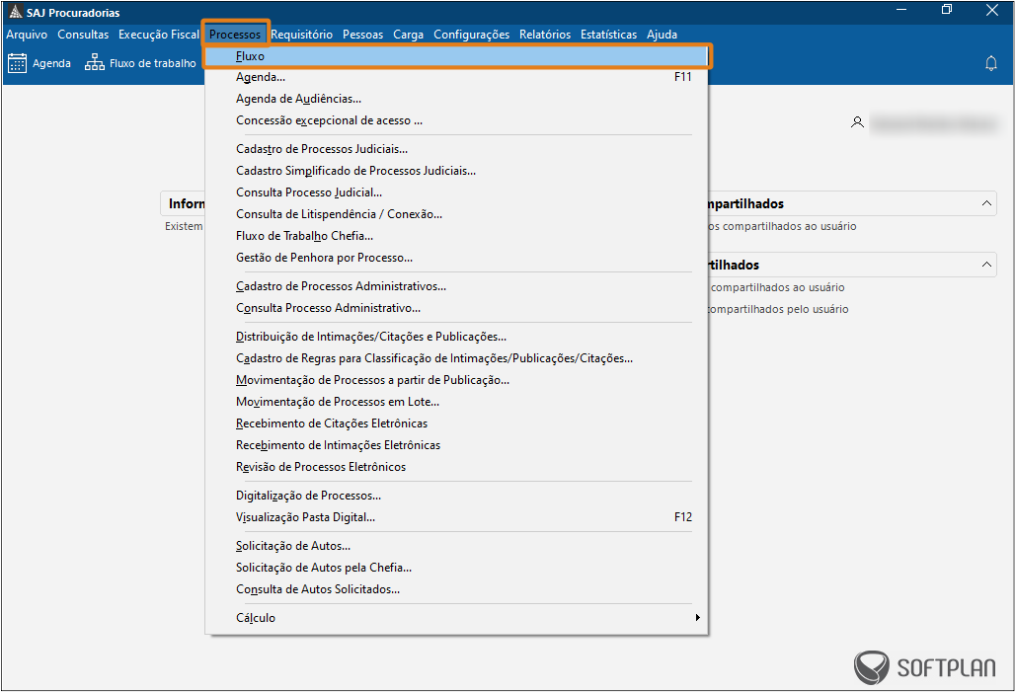Open the Ajuda menu
The width and height of the screenshot is (1015, 692).
[662, 35]
